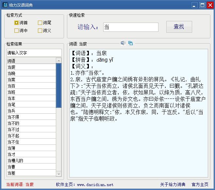The image size is (215, 190).
Task: Click inside the definition text area
Action: (x=139, y=113)
